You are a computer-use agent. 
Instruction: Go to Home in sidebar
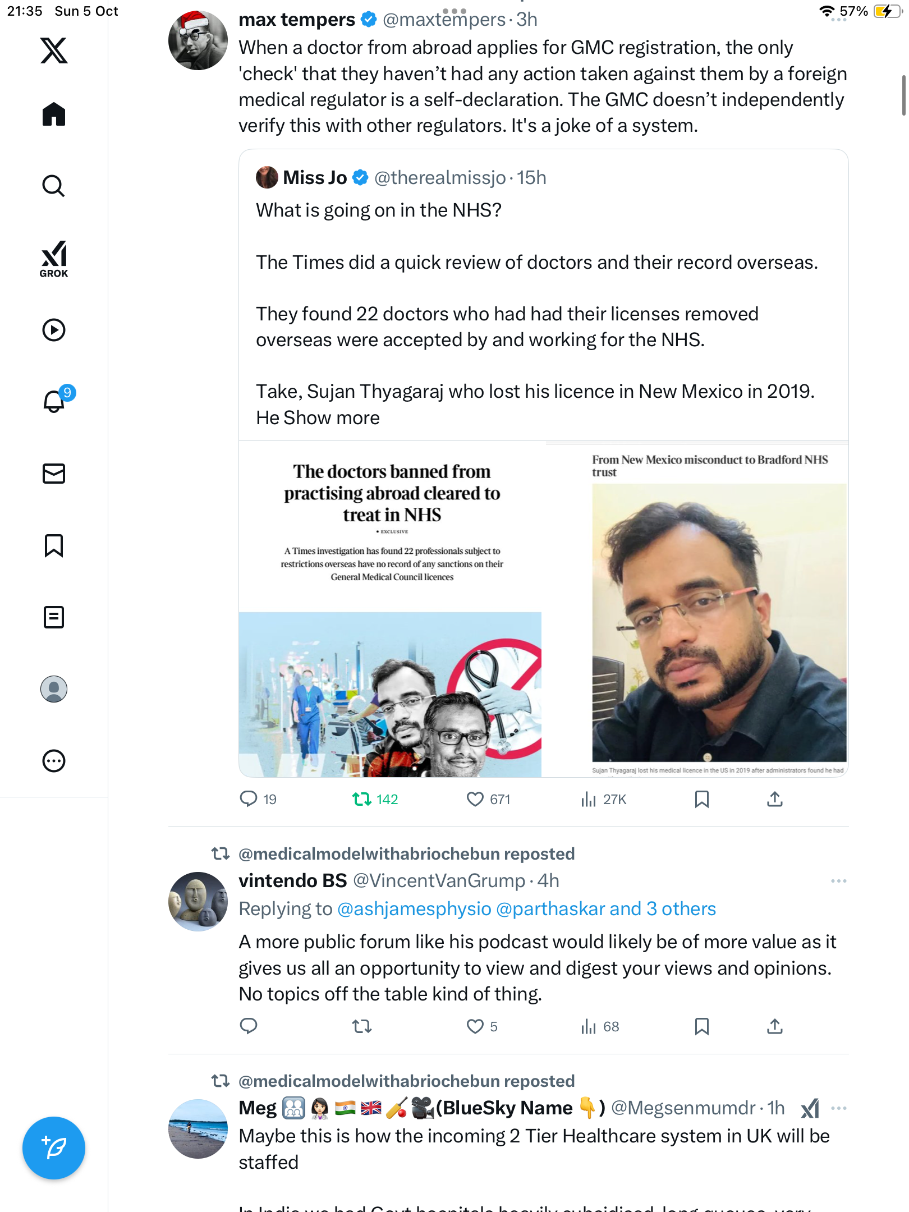pyautogui.click(x=54, y=114)
